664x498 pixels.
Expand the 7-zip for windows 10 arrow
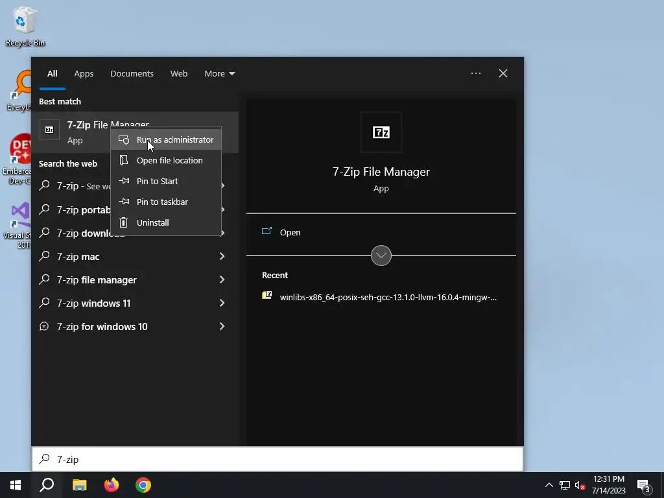[222, 326]
